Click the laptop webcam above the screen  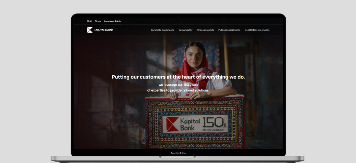pyautogui.click(x=178, y=17)
